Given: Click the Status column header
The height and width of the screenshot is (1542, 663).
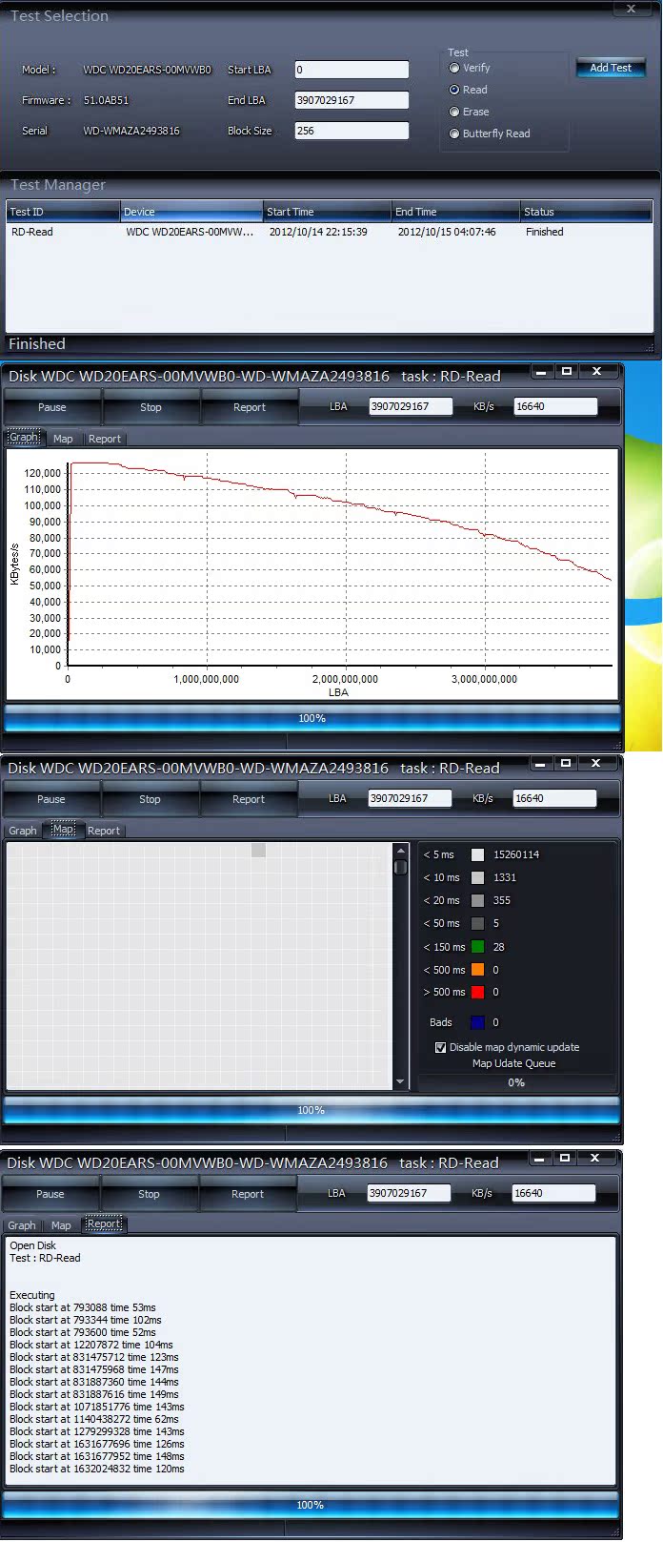Looking at the screenshot, I should (x=586, y=212).
